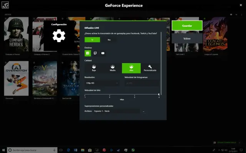The width and height of the screenshot is (246, 153).
Task: Click the Velocidad de fotogramas FPS field
Action: 142,83
